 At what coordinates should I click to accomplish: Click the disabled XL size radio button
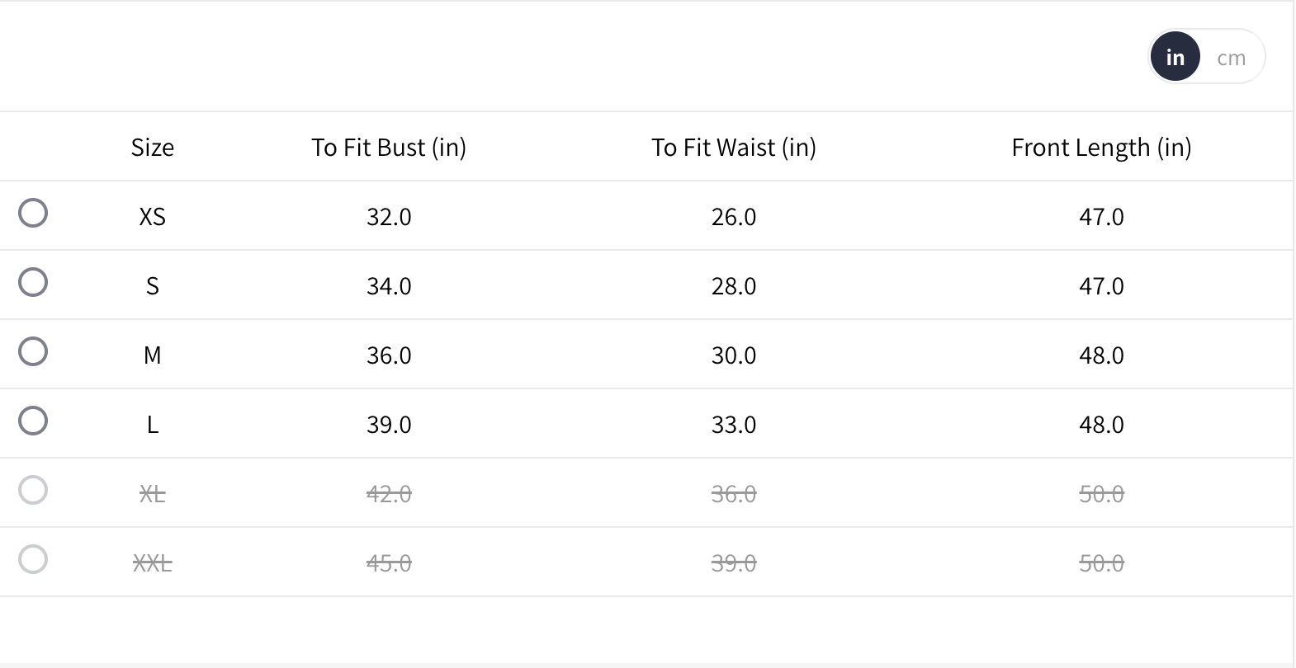[x=33, y=490]
